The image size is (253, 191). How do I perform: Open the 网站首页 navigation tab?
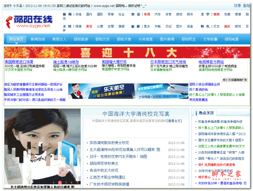16,39
